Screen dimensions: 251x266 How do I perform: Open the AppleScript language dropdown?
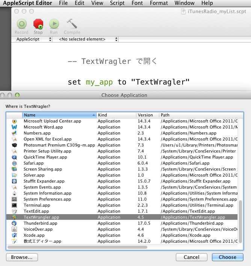point(33,39)
